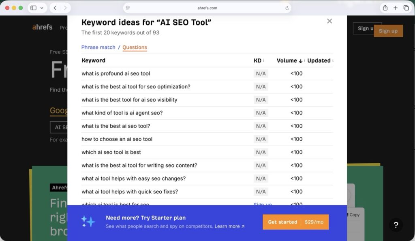Select "what is the best ai tool for writing seo content?"
The height and width of the screenshot is (241, 415).
(139, 165)
